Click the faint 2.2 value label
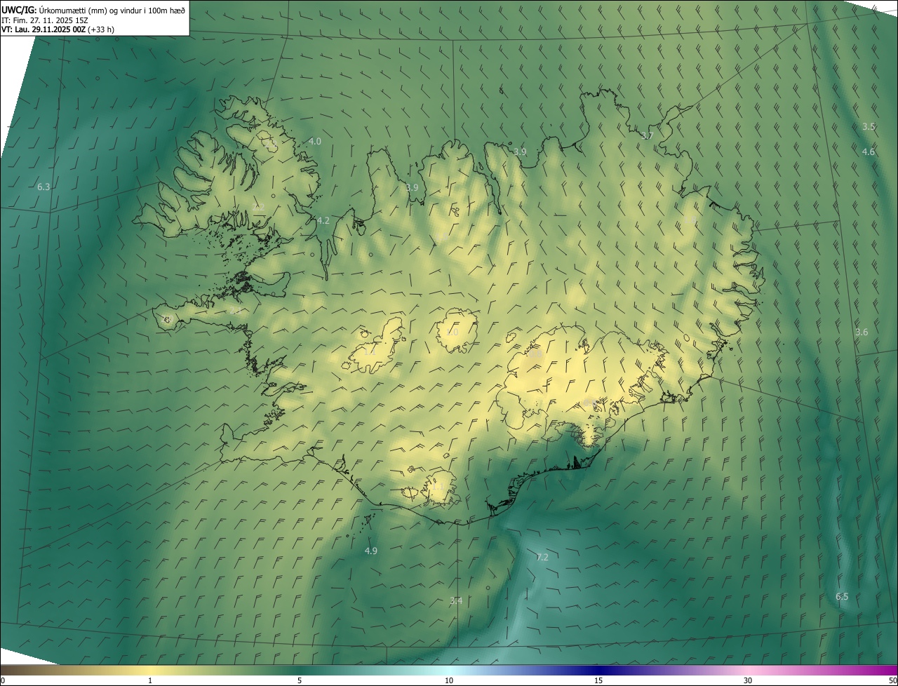This screenshot has height=686, width=898. (259, 208)
